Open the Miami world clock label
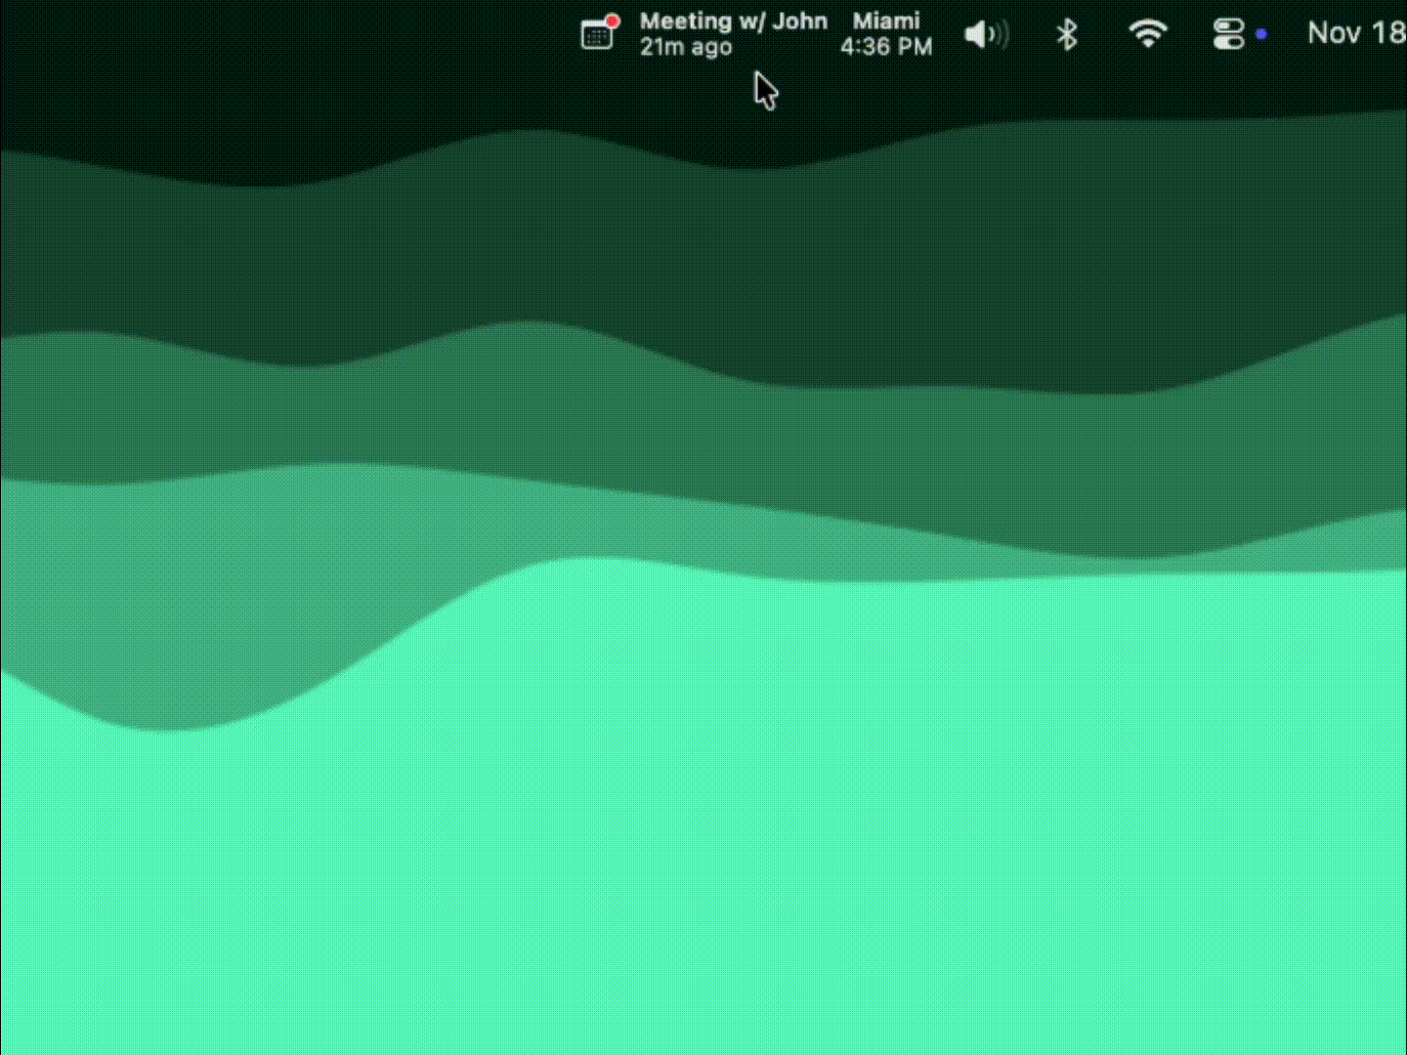 tap(886, 21)
